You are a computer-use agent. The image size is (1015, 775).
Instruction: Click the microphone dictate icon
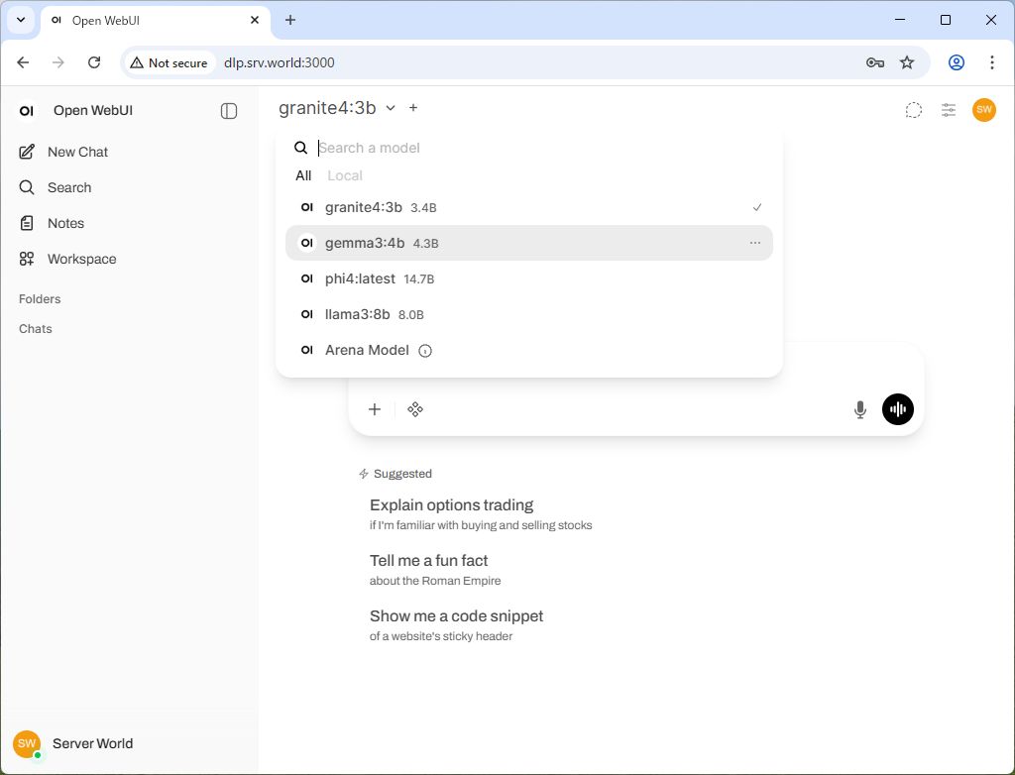(860, 409)
